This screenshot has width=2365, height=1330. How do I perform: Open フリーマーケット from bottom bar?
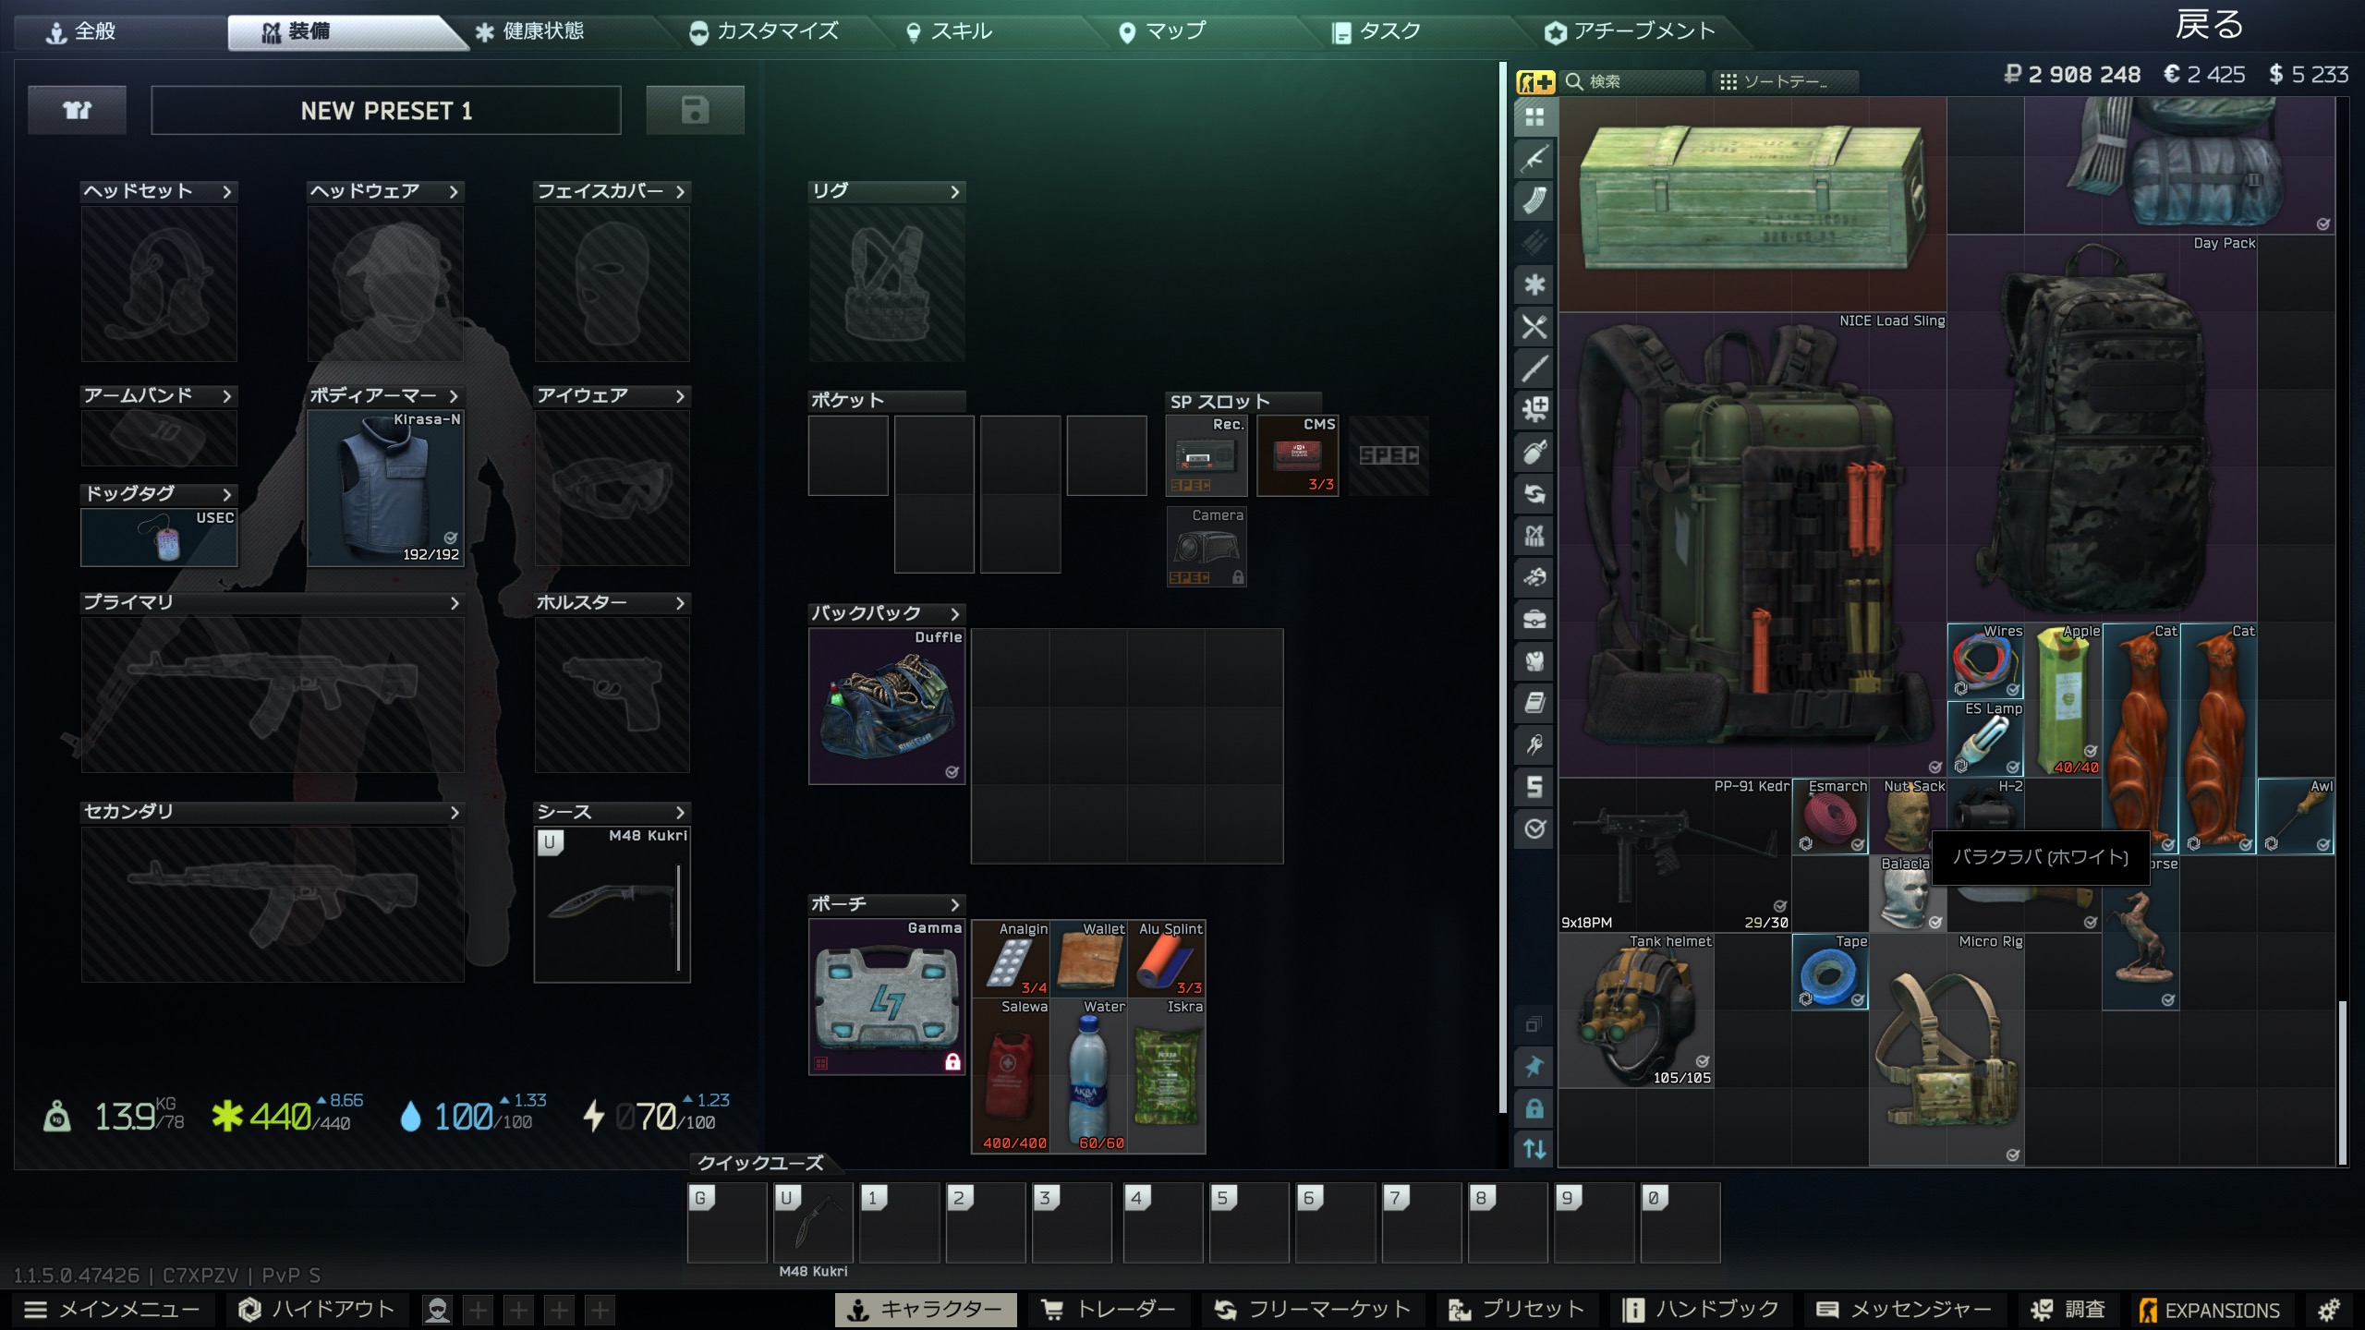(1313, 1310)
